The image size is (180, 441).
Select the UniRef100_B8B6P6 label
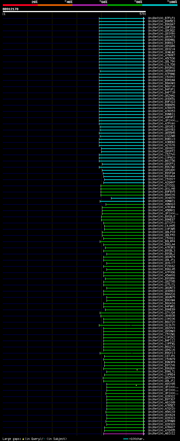(161, 105)
